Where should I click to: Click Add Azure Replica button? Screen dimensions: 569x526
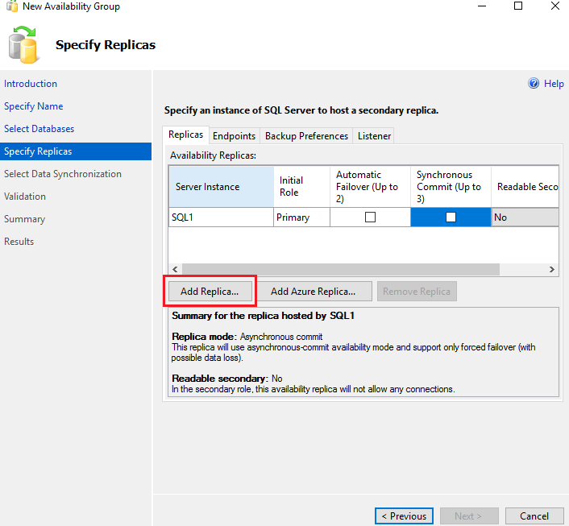tap(313, 292)
